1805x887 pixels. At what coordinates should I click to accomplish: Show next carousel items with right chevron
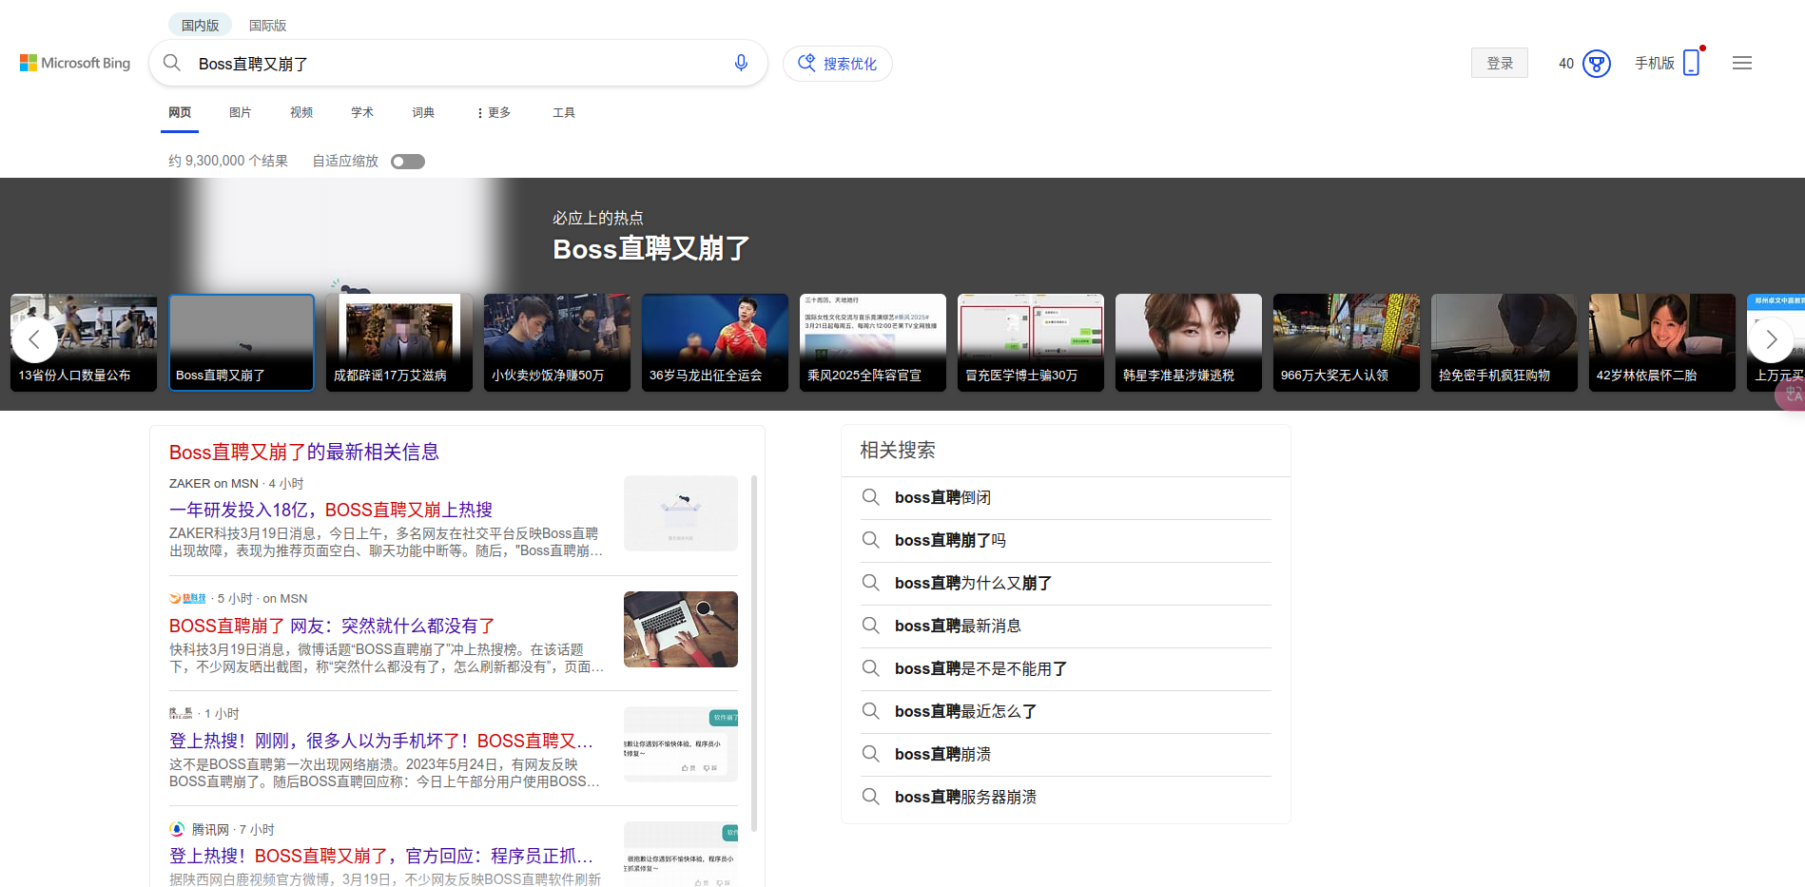pos(1771,339)
